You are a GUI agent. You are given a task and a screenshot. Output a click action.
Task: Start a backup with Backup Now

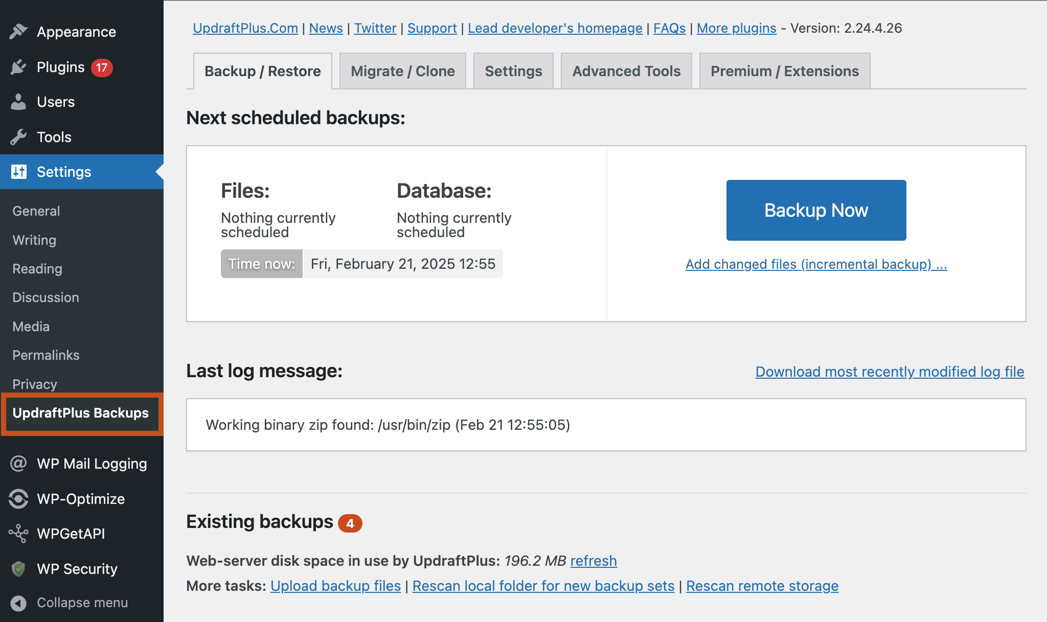pyautogui.click(x=815, y=210)
